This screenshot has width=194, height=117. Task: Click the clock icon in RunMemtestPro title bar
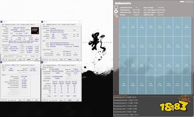[186, 2]
